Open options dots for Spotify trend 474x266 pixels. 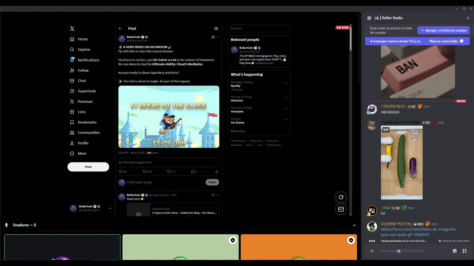point(286,83)
